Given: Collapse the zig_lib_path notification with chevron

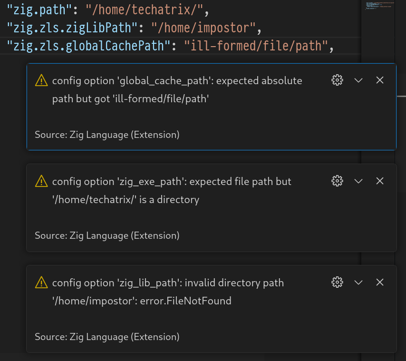Looking at the screenshot, I should (358, 282).
